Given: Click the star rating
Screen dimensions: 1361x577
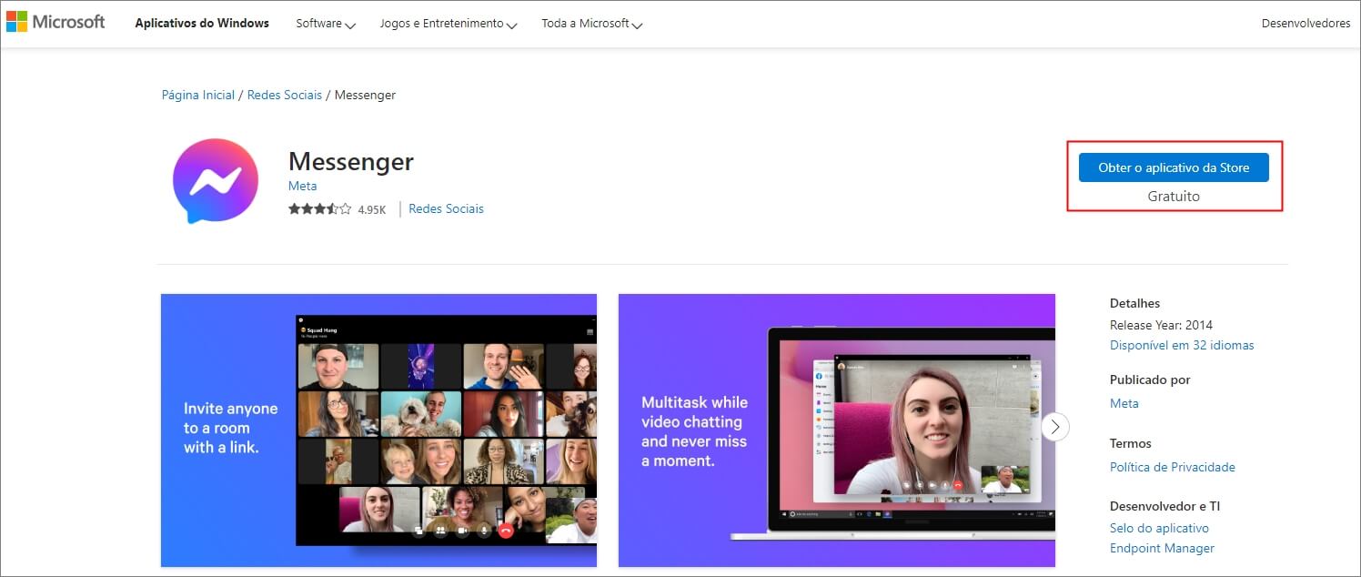Looking at the screenshot, I should pyautogui.click(x=319, y=209).
